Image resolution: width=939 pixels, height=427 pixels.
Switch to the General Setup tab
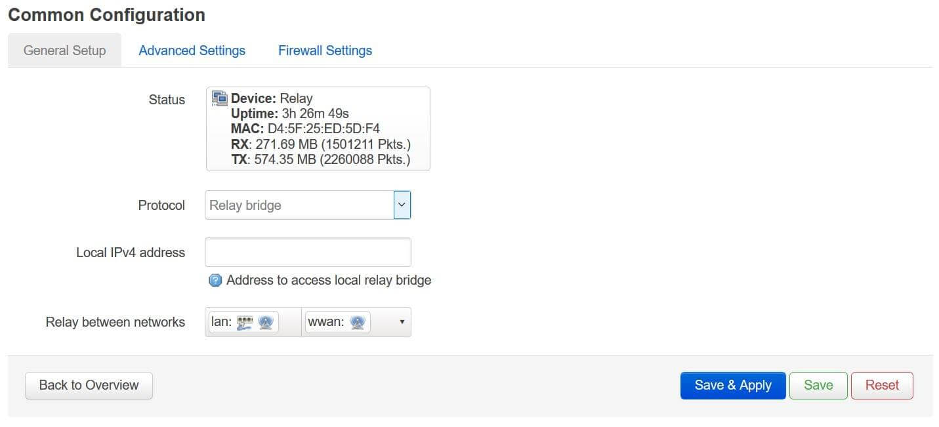[64, 51]
